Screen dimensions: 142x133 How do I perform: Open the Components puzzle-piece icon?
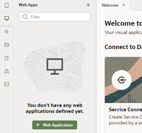click(x=7, y=58)
